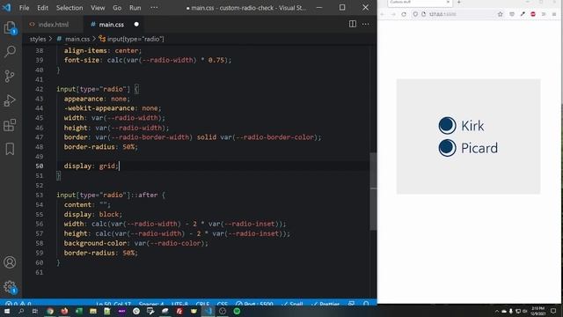This screenshot has height=317, width=563.
Task: Open the browser hamburger application menu
Action: point(554,14)
